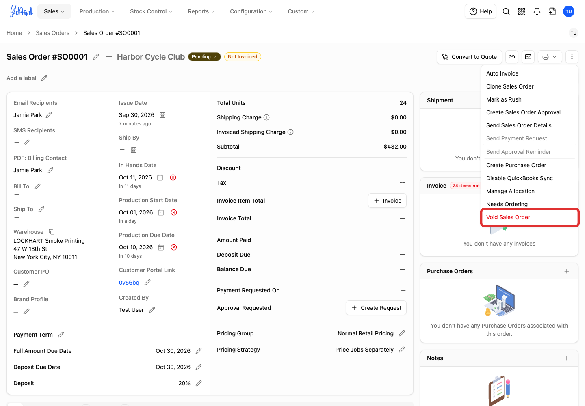Edit the Pricing Strategy value
This screenshot has width=585, height=406.
coord(402,350)
